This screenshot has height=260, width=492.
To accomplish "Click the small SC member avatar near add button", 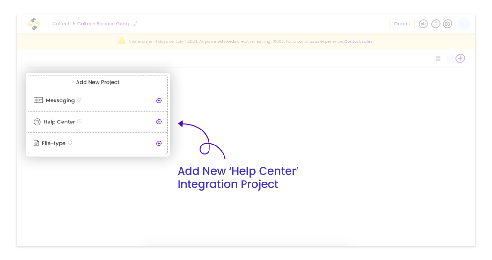I will pyautogui.click(x=451, y=59).
